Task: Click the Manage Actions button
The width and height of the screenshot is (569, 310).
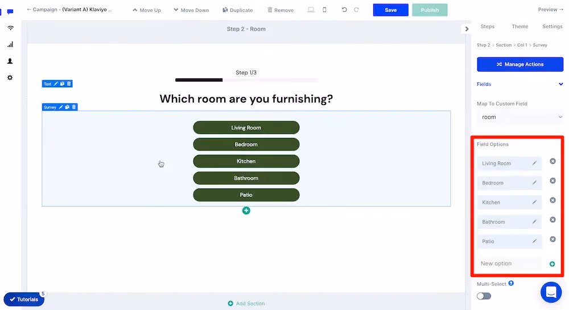Action: 520,64
